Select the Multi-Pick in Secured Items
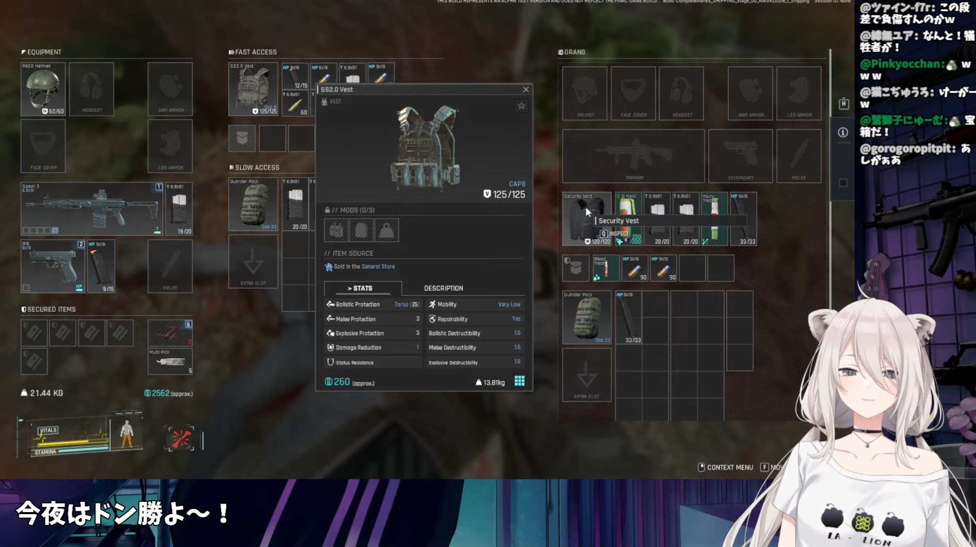This screenshot has width=976, height=547. pos(170,361)
